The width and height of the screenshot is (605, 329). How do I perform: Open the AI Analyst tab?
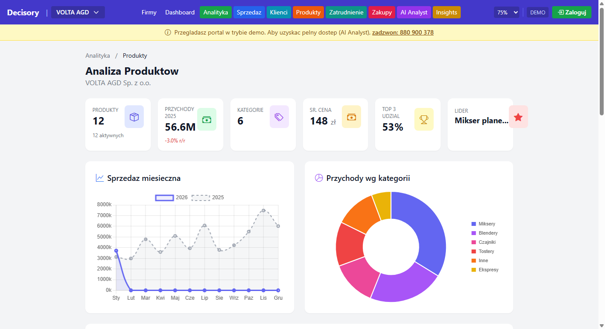[x=414, y=12]
